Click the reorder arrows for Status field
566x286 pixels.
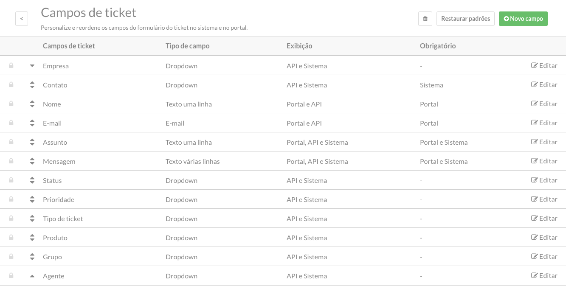(x=32, y=180)
